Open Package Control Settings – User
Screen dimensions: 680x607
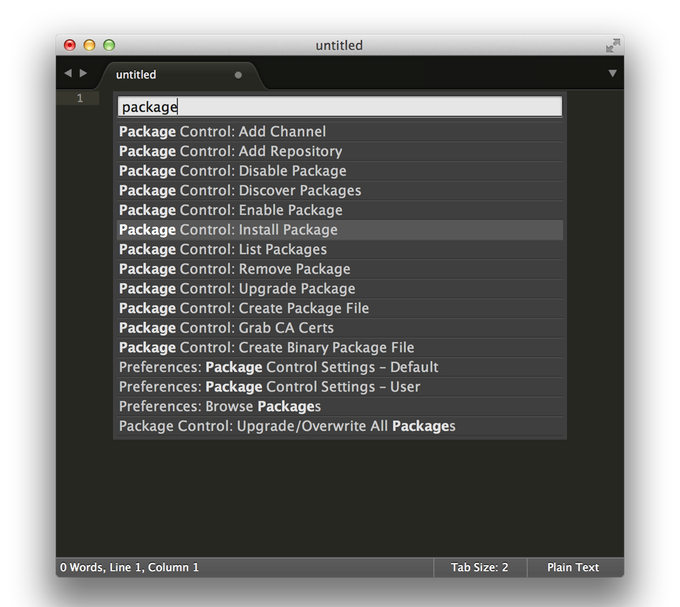[340, 387]
